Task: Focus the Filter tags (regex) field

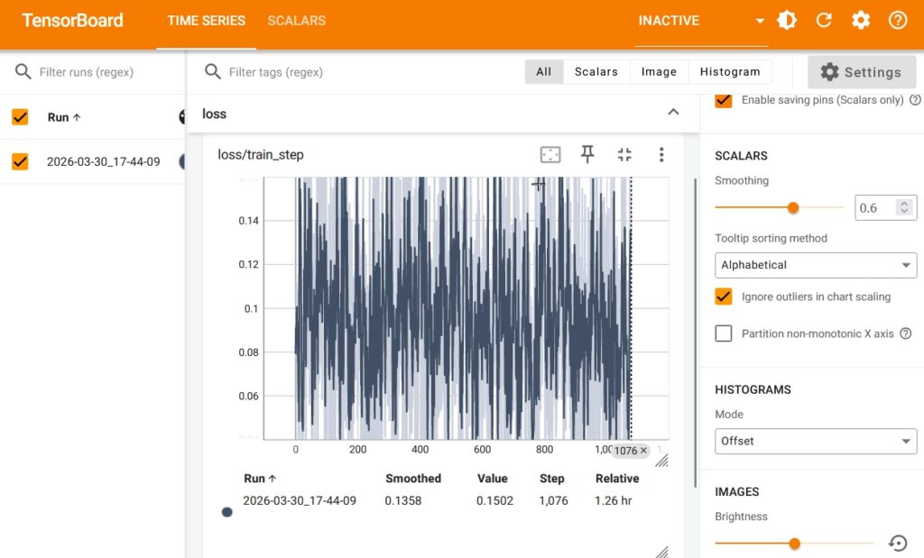Action: [x=359, y=72]
